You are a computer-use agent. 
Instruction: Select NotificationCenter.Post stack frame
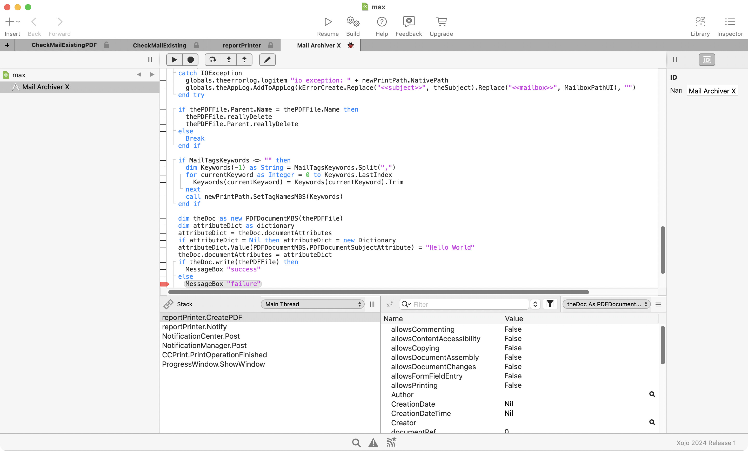[270, 336]
